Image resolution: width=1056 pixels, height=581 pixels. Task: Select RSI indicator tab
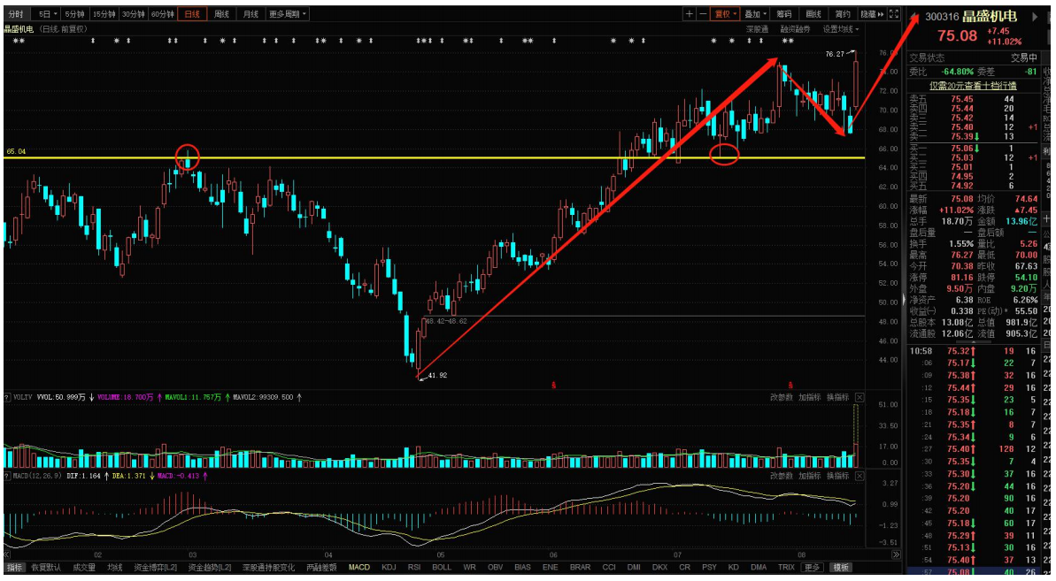[414, 568]
